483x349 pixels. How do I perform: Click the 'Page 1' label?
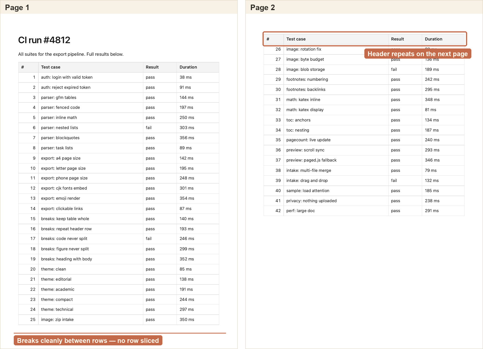point(17,8)
